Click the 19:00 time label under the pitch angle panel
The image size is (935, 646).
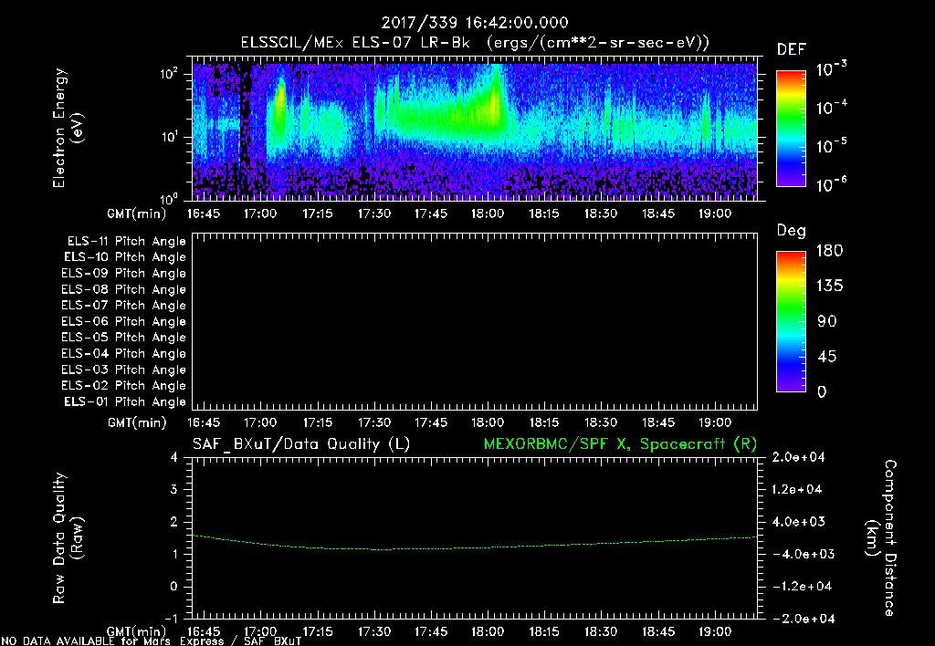714,422
